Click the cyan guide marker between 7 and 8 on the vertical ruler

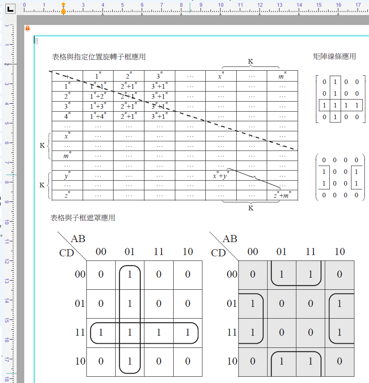(x=11, y=175)
